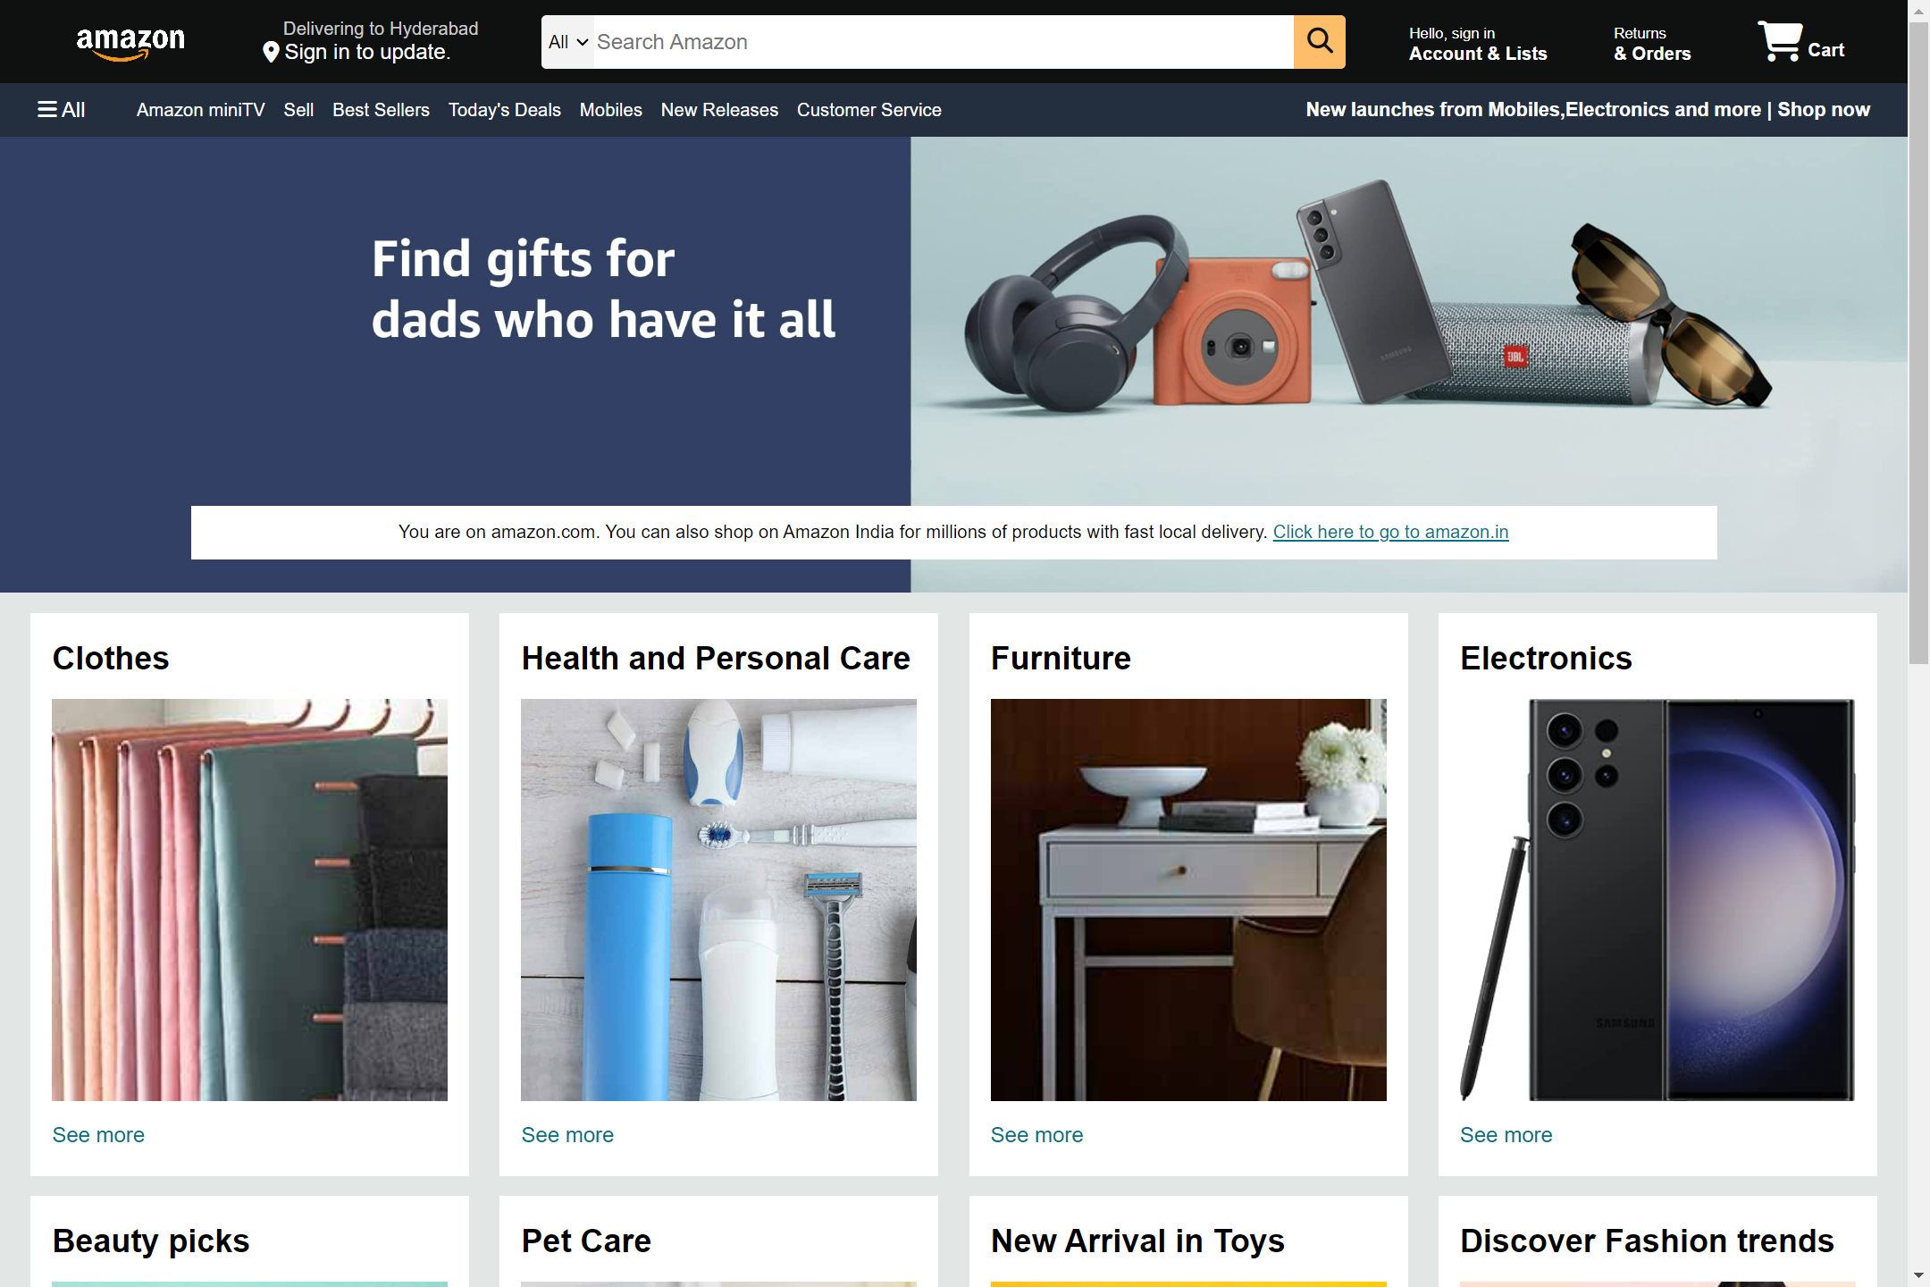Select Mobiles in navigation bar
The width and height of the screenshot is (1930, 1287).
point(610,110)
